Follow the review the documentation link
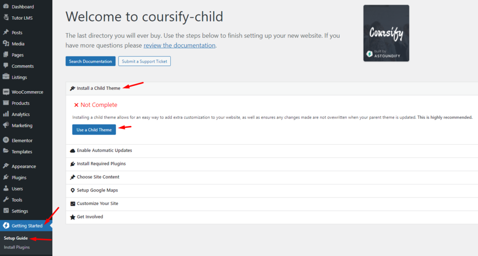This screenshot has width=478, height=256. 179,45
